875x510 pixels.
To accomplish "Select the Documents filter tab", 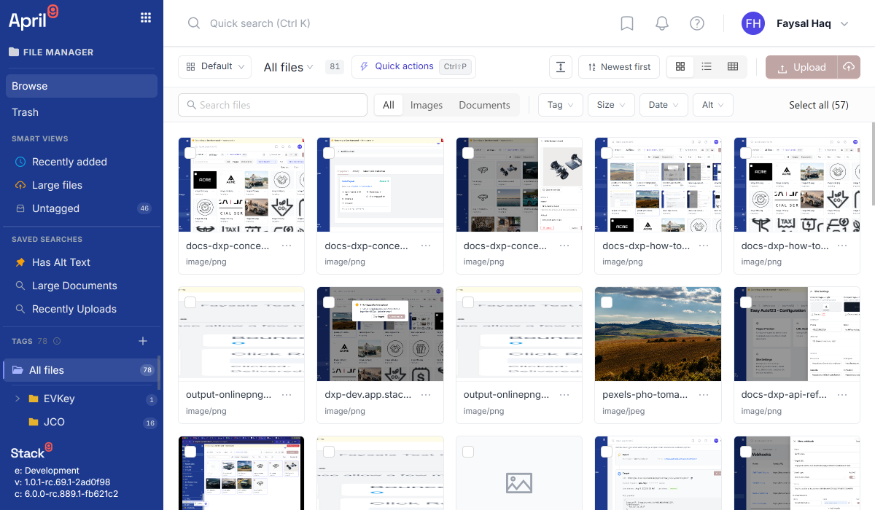I will [484, 105].
